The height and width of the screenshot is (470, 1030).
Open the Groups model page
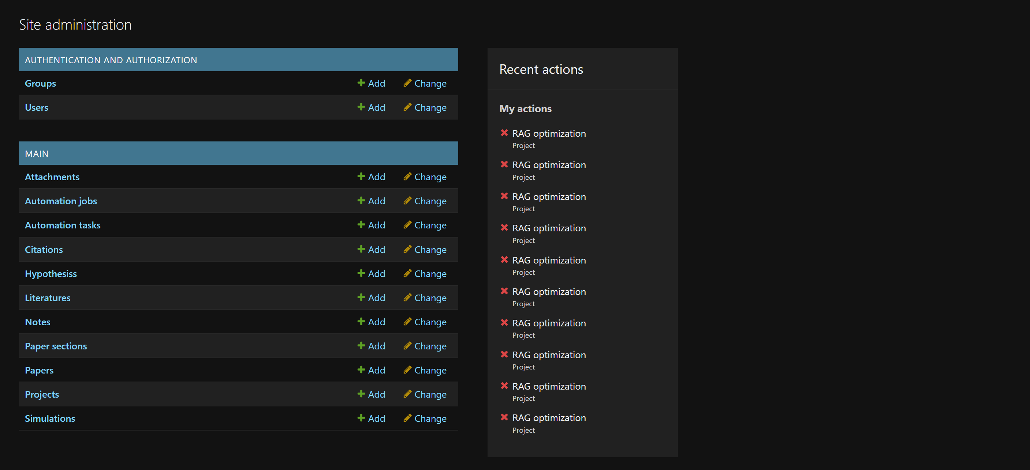[40, 83]
